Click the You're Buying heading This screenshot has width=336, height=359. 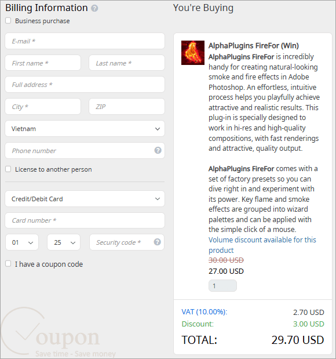[x=203, y=8]
